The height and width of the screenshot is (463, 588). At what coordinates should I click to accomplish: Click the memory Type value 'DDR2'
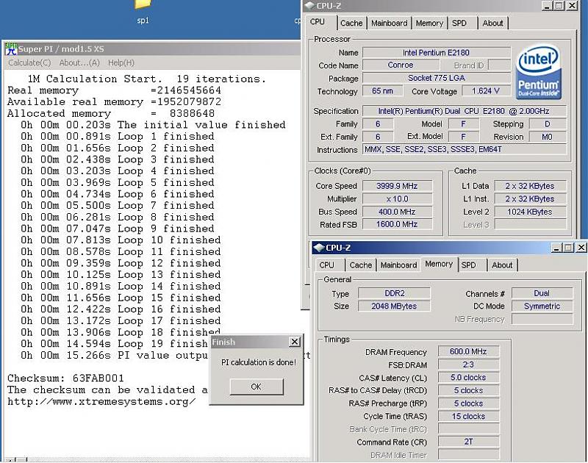(394, 293)
